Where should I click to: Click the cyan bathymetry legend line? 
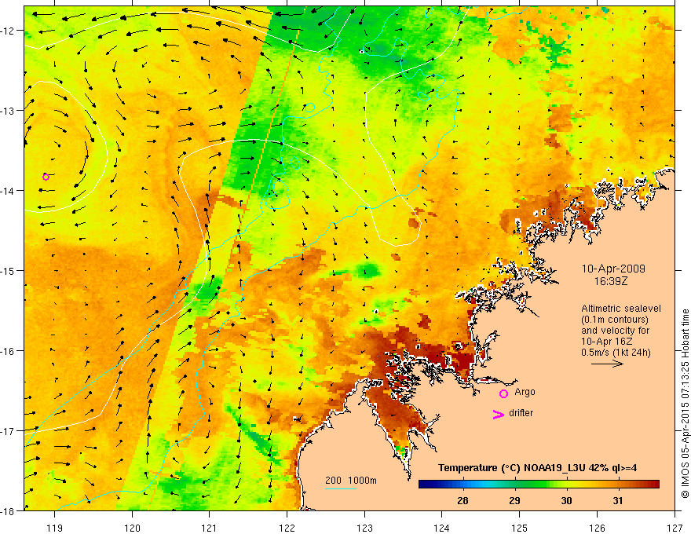click(x=341, y=488)
